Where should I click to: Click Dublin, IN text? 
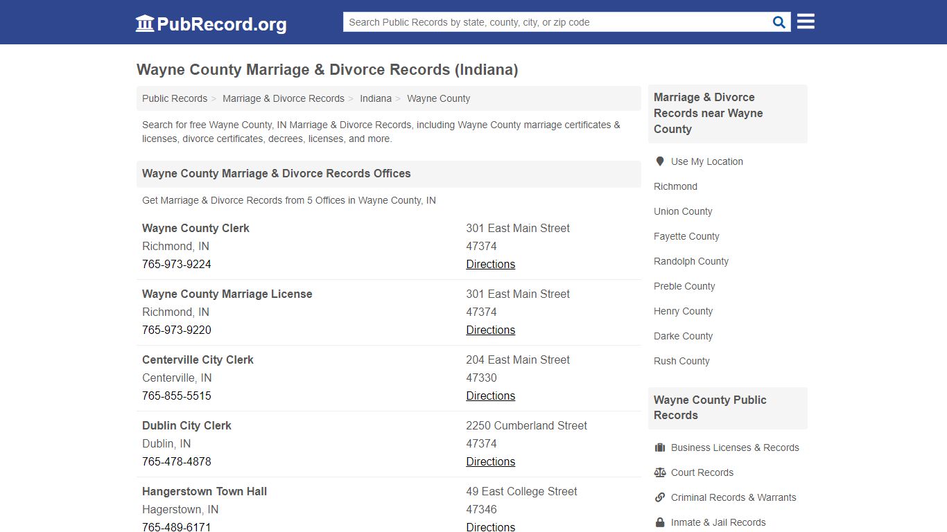click(166, 443)
